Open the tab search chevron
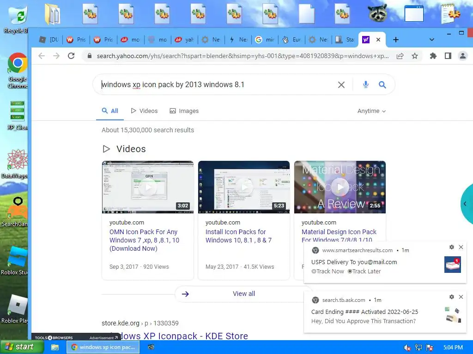This screenshot has height=354, width=473. [432, 40]
